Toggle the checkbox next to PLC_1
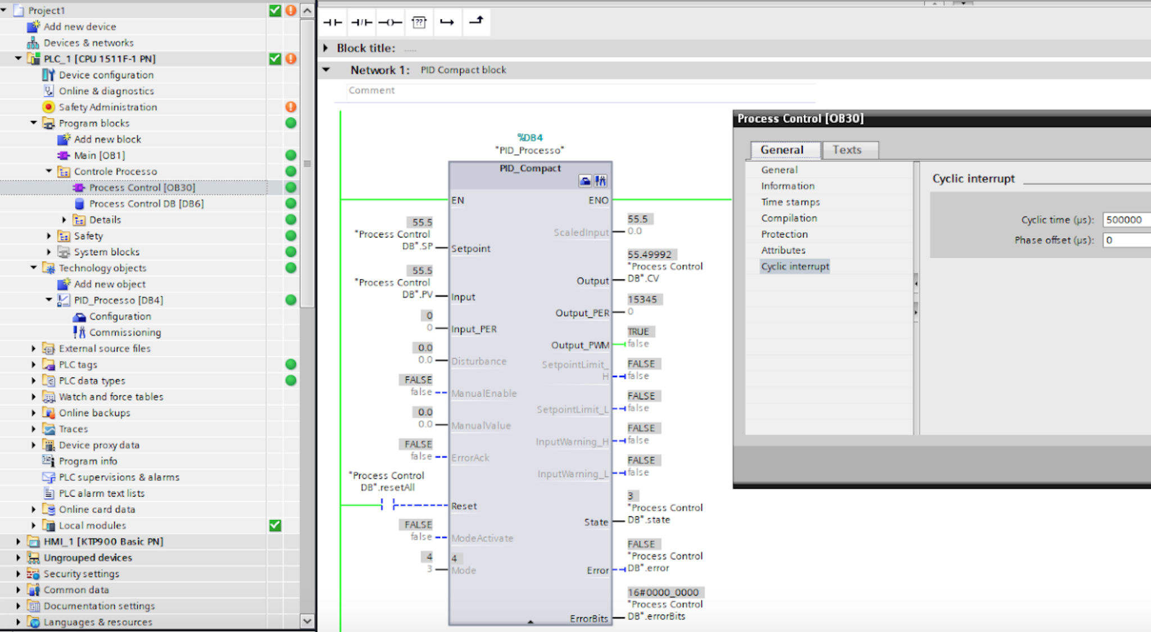Screen dimensions: 1151x632 (x=275, y=58)
